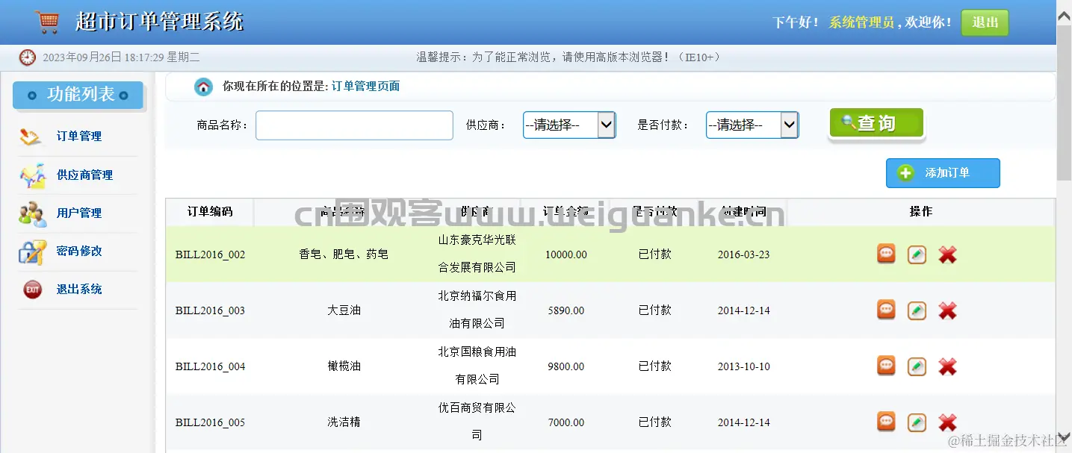1072x453 pixels.
Task: Select cell BILL2016_003
Action: [210, 310]
